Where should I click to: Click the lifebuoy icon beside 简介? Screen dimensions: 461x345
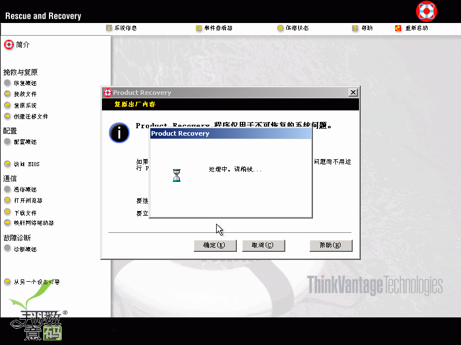click(x=9, y=45)
